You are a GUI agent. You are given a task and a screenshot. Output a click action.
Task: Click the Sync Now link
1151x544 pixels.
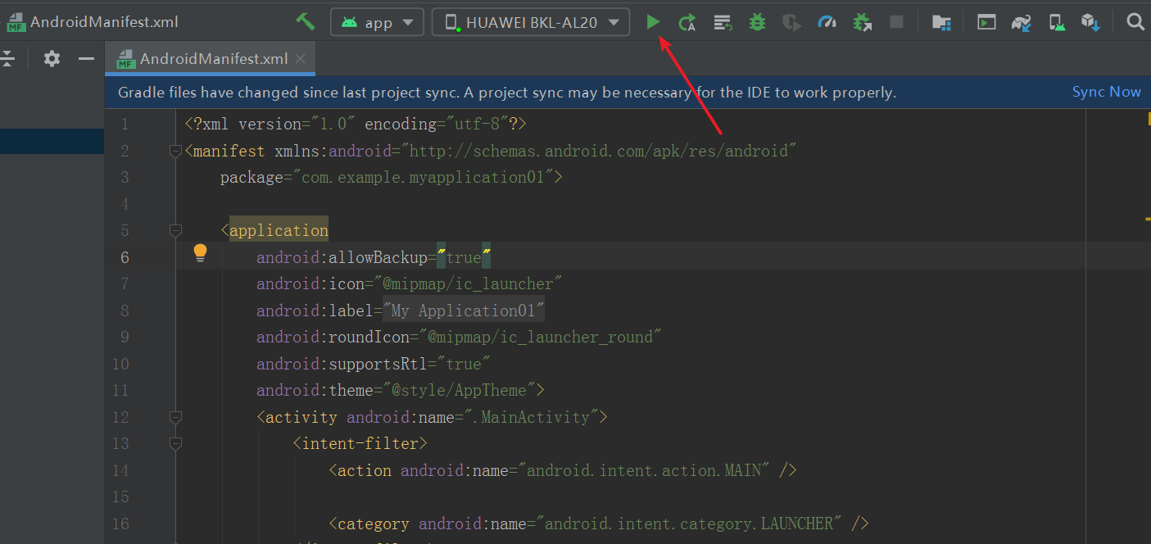[1106, 92]
